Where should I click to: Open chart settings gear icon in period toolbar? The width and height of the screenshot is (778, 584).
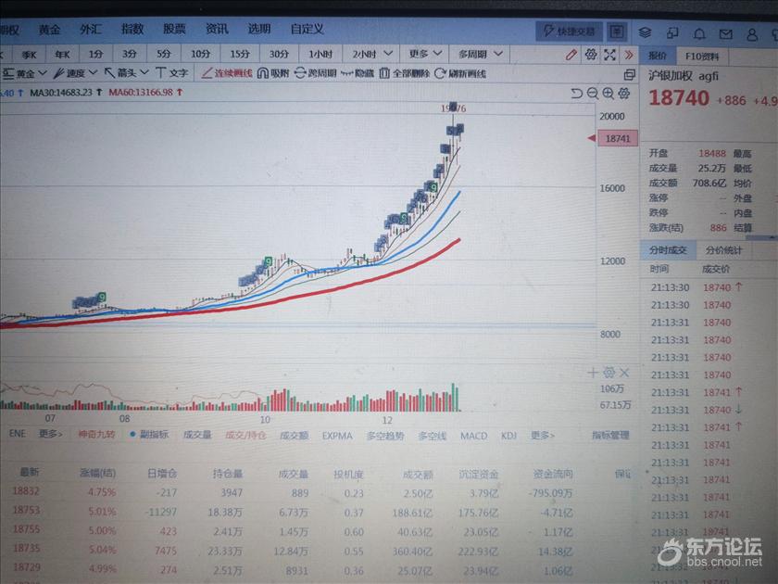(x=591, y=55)
